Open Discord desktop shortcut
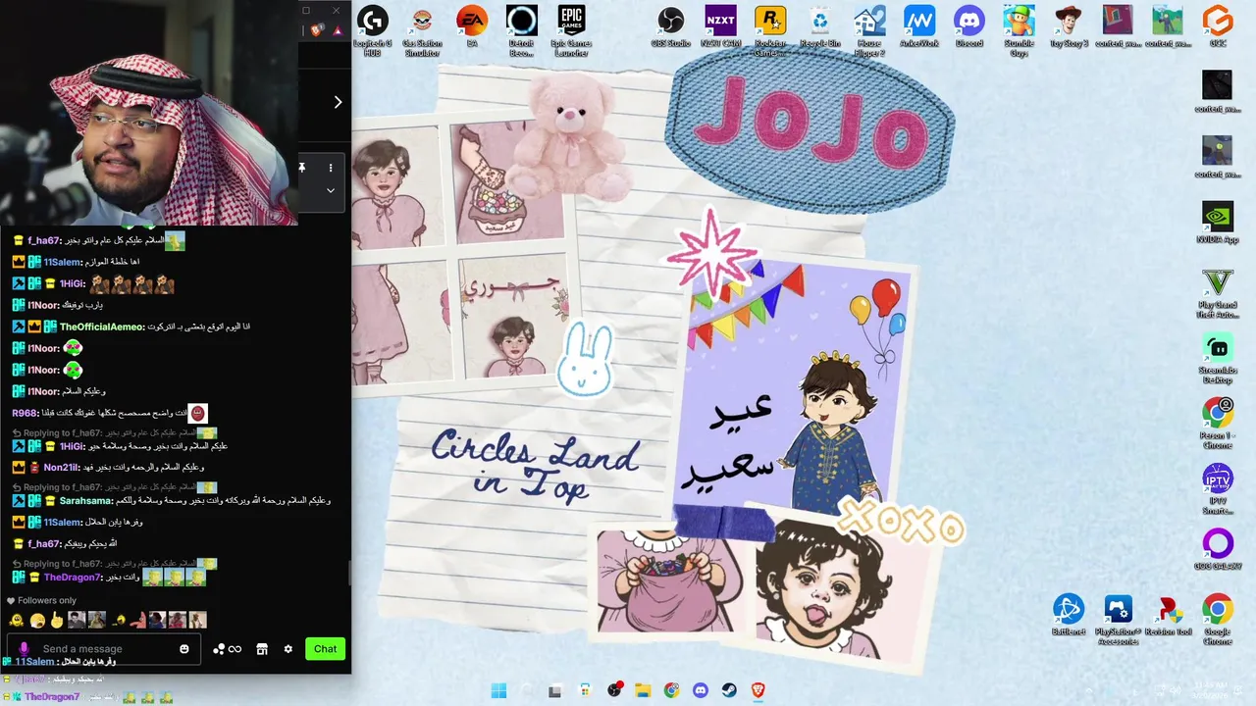The height and width of the screenshot is (706, 1256). point(969,27)
